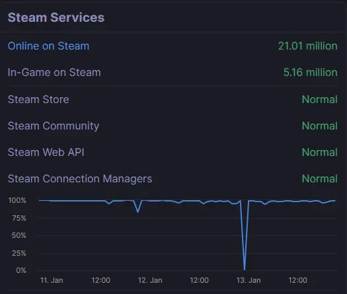This screenshot has width=347, height=294.
Task: Select the Steam Web API label
Action: tap(46, 152)
